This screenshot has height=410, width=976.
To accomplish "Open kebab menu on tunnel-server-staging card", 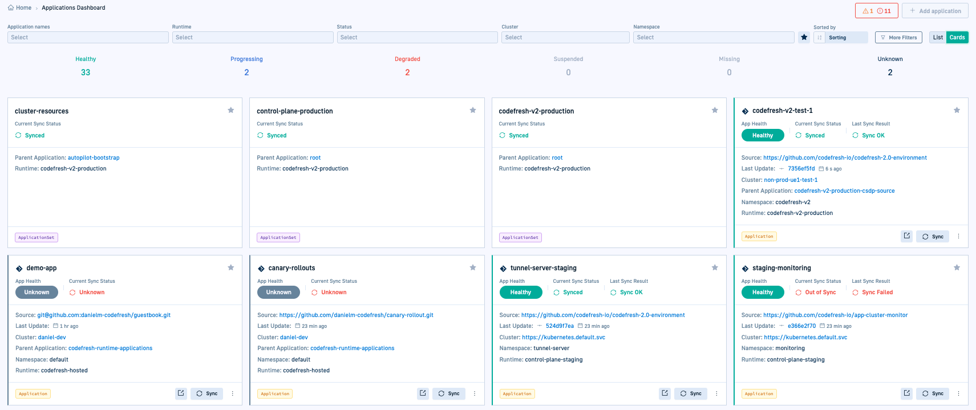I will point(716,393).
